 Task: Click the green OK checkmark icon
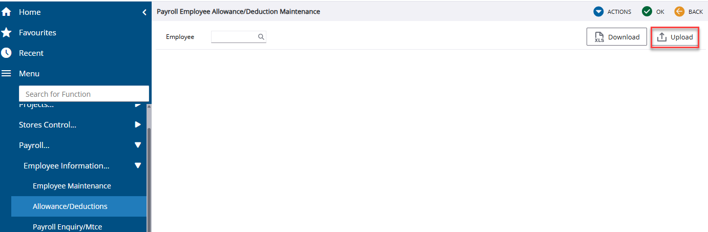point(647,11)
